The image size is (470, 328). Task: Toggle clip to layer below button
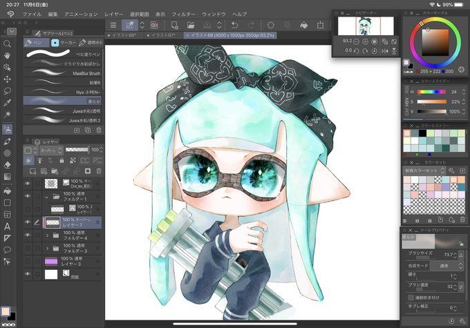pyautogui.click(x=28, y=161)
